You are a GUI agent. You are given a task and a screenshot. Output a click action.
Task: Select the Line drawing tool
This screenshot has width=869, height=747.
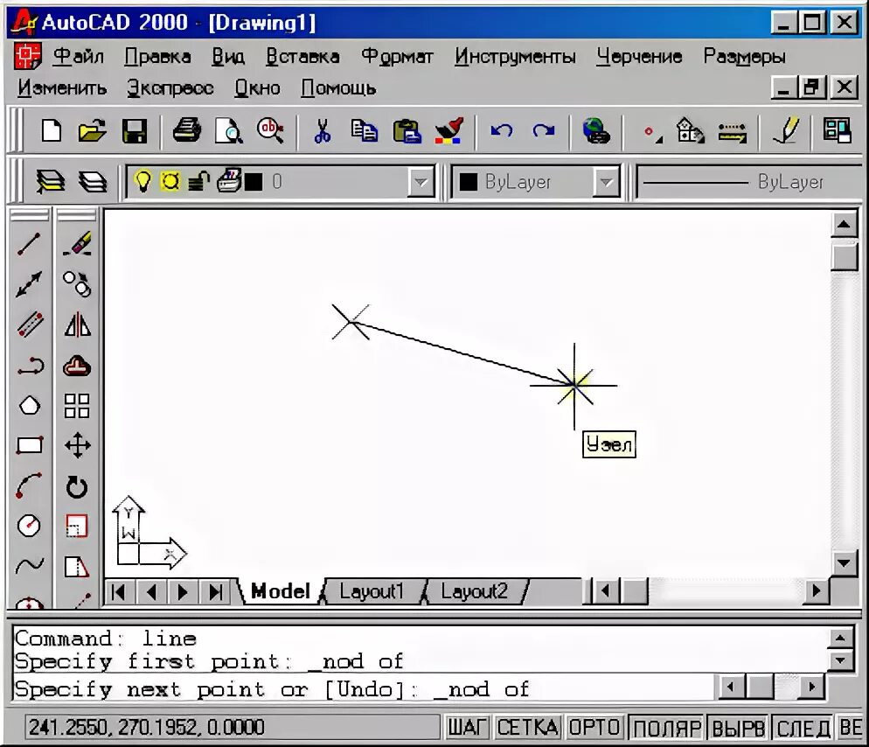(x=29, y=245)
